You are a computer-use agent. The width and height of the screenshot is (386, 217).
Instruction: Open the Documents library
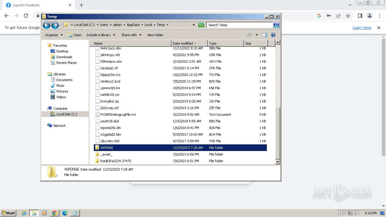(x=64, y=80)
